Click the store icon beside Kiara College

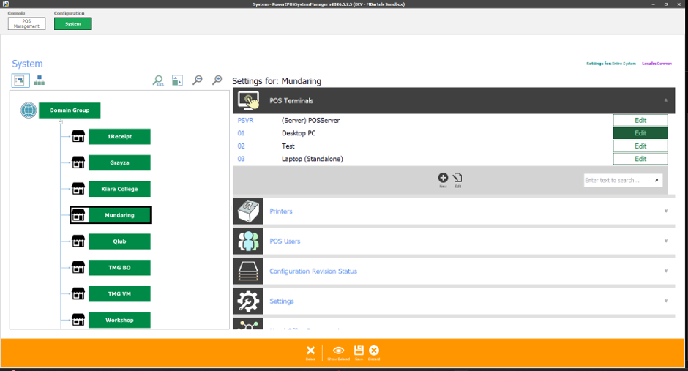pos(78,189)
